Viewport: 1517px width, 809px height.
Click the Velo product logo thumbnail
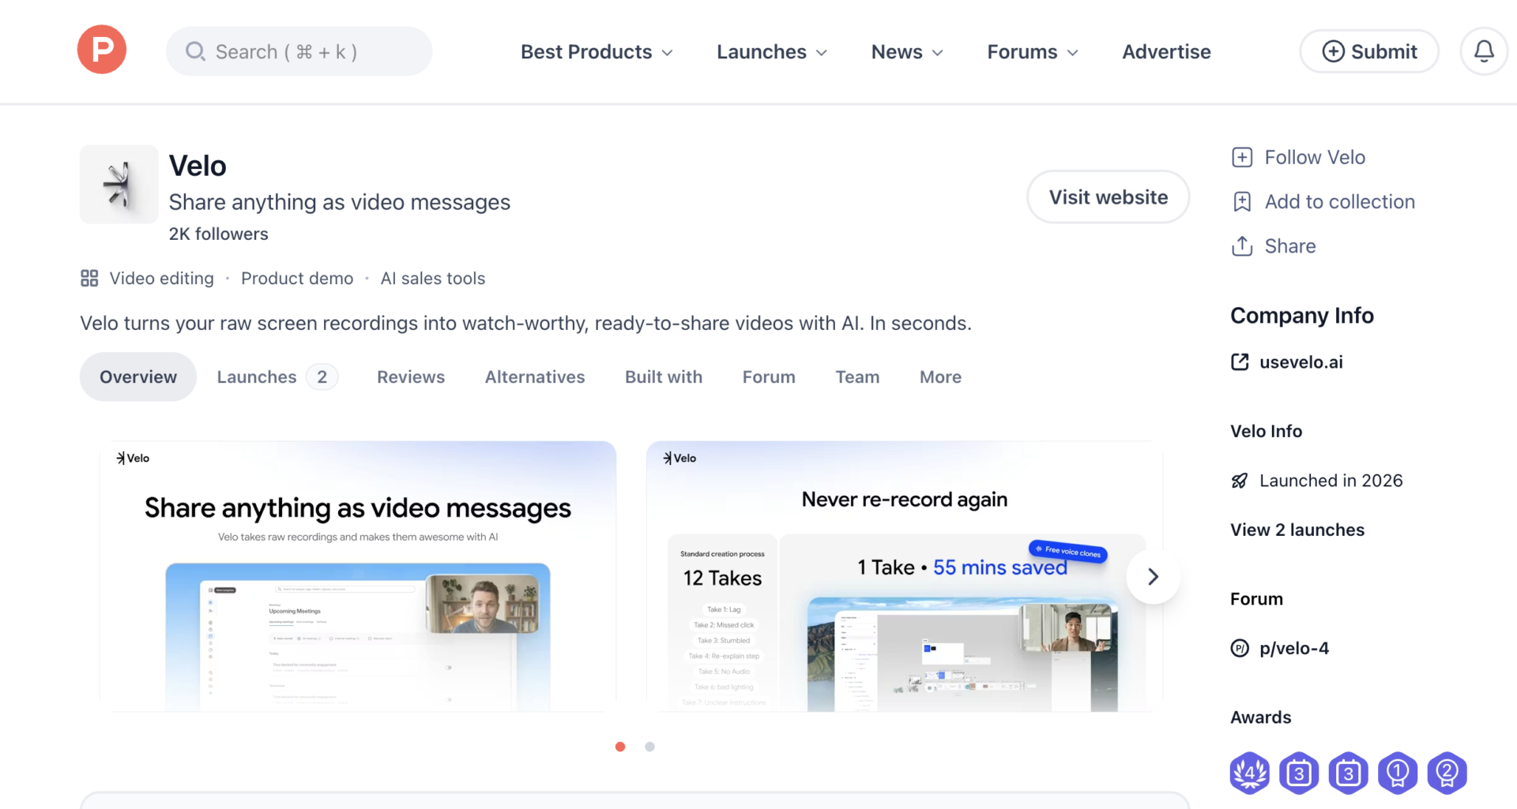coord(119,184)
